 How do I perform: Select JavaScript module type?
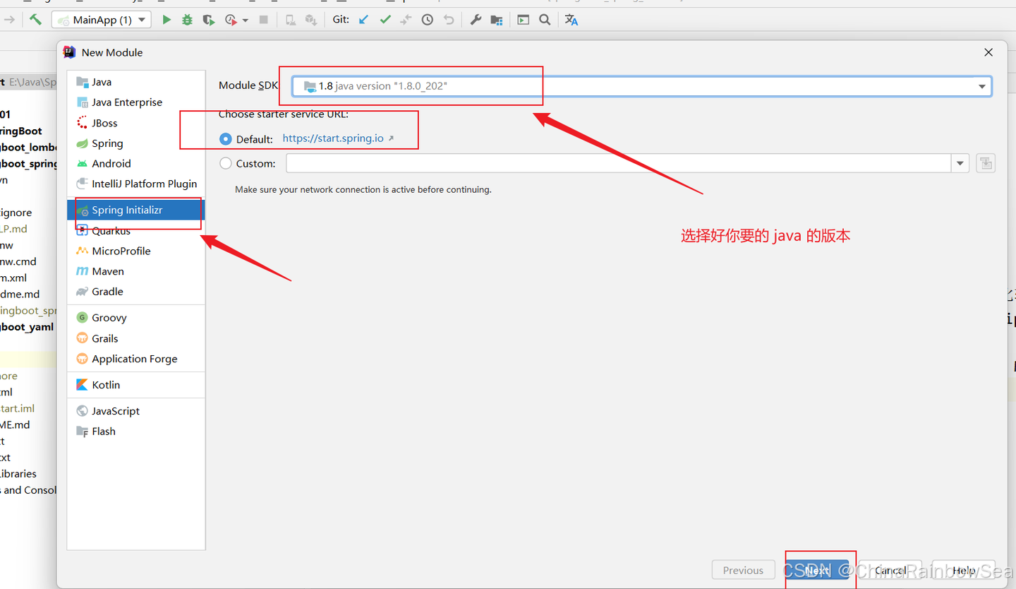coord(136,411)
